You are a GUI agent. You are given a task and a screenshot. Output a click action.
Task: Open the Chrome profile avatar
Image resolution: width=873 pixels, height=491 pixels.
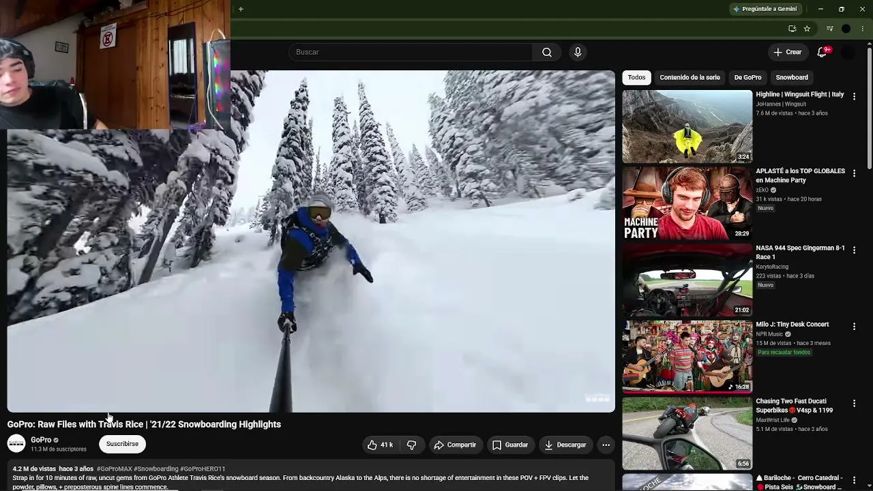(x=846, y=29)
